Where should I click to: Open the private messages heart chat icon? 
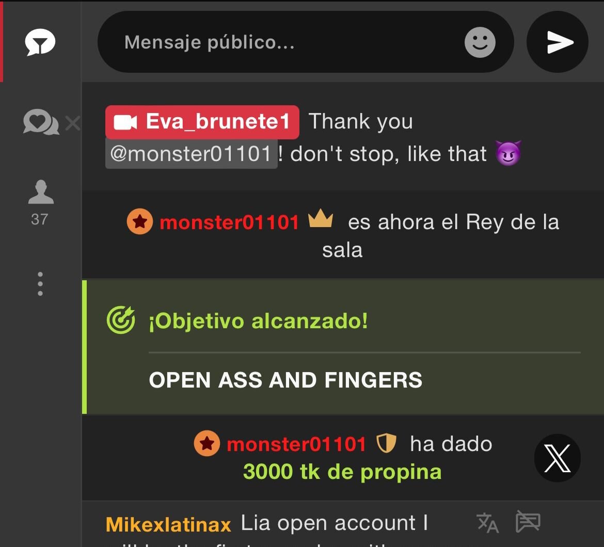coord(41,122)
